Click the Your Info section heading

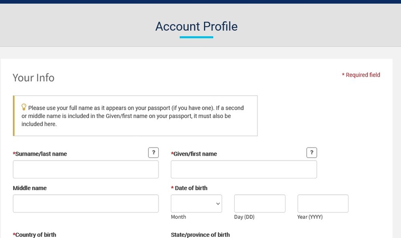tap(34, 78)
